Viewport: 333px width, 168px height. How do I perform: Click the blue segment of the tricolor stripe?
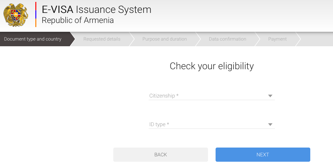[36, 14]
